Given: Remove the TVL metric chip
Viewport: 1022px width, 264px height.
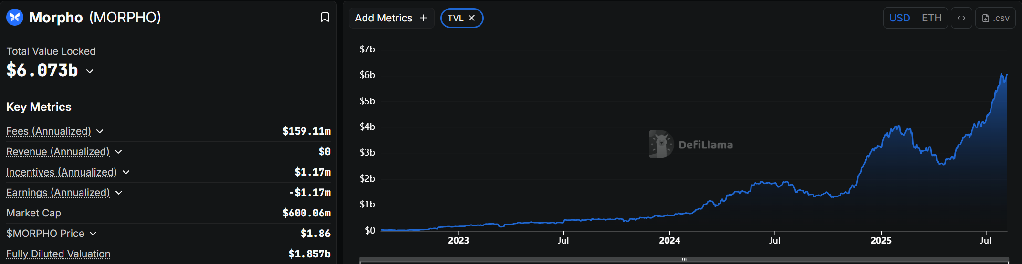Looking at the screenshot, I should 472,18.
